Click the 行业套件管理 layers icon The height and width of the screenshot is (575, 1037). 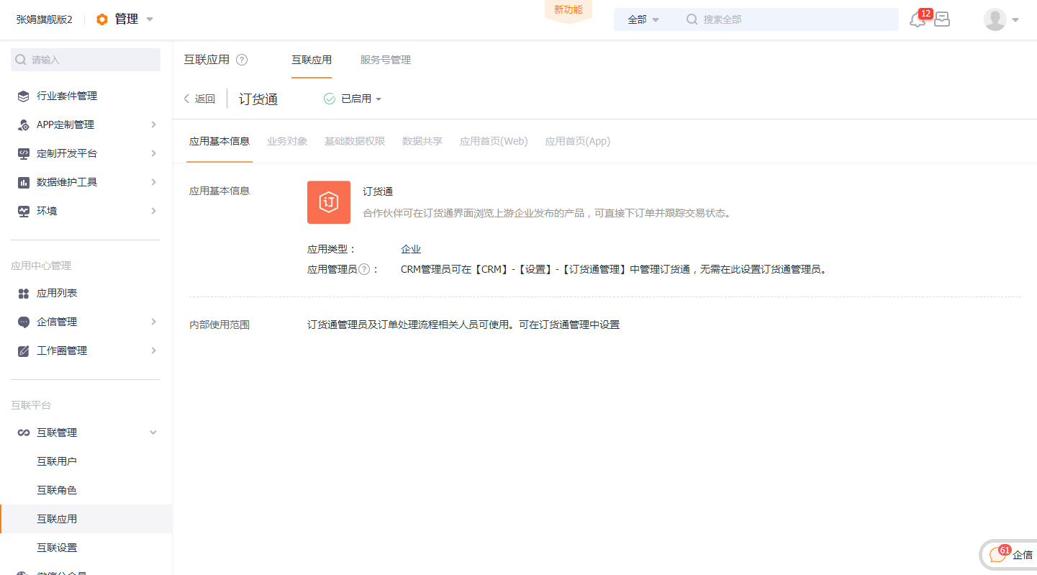tap(24, 96)
